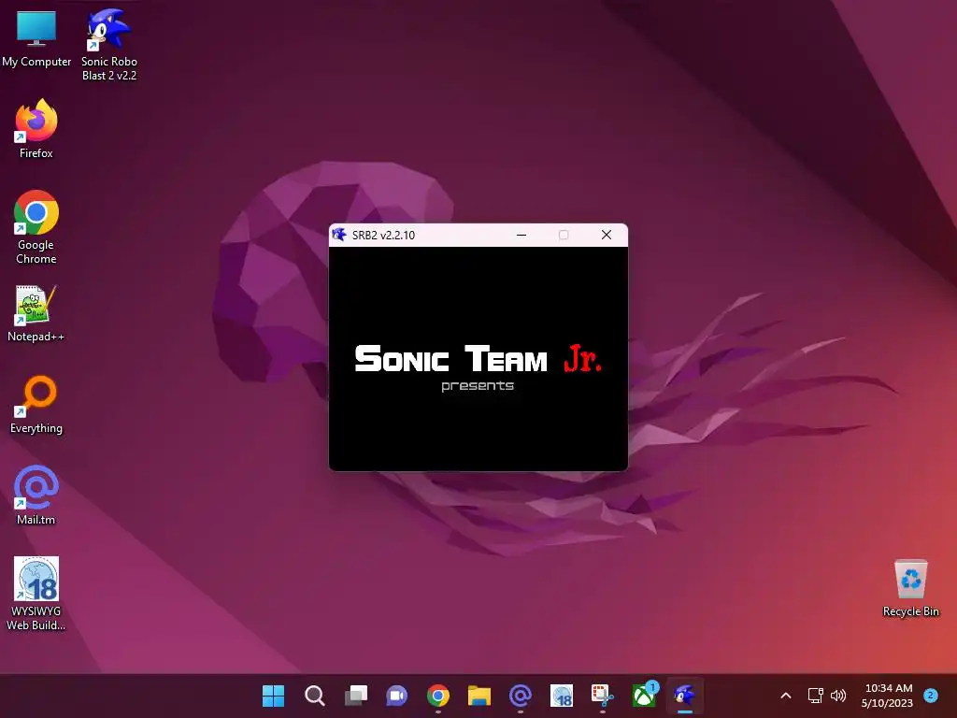Open Mail.tm from the taskbar

[x=520, y=696]
